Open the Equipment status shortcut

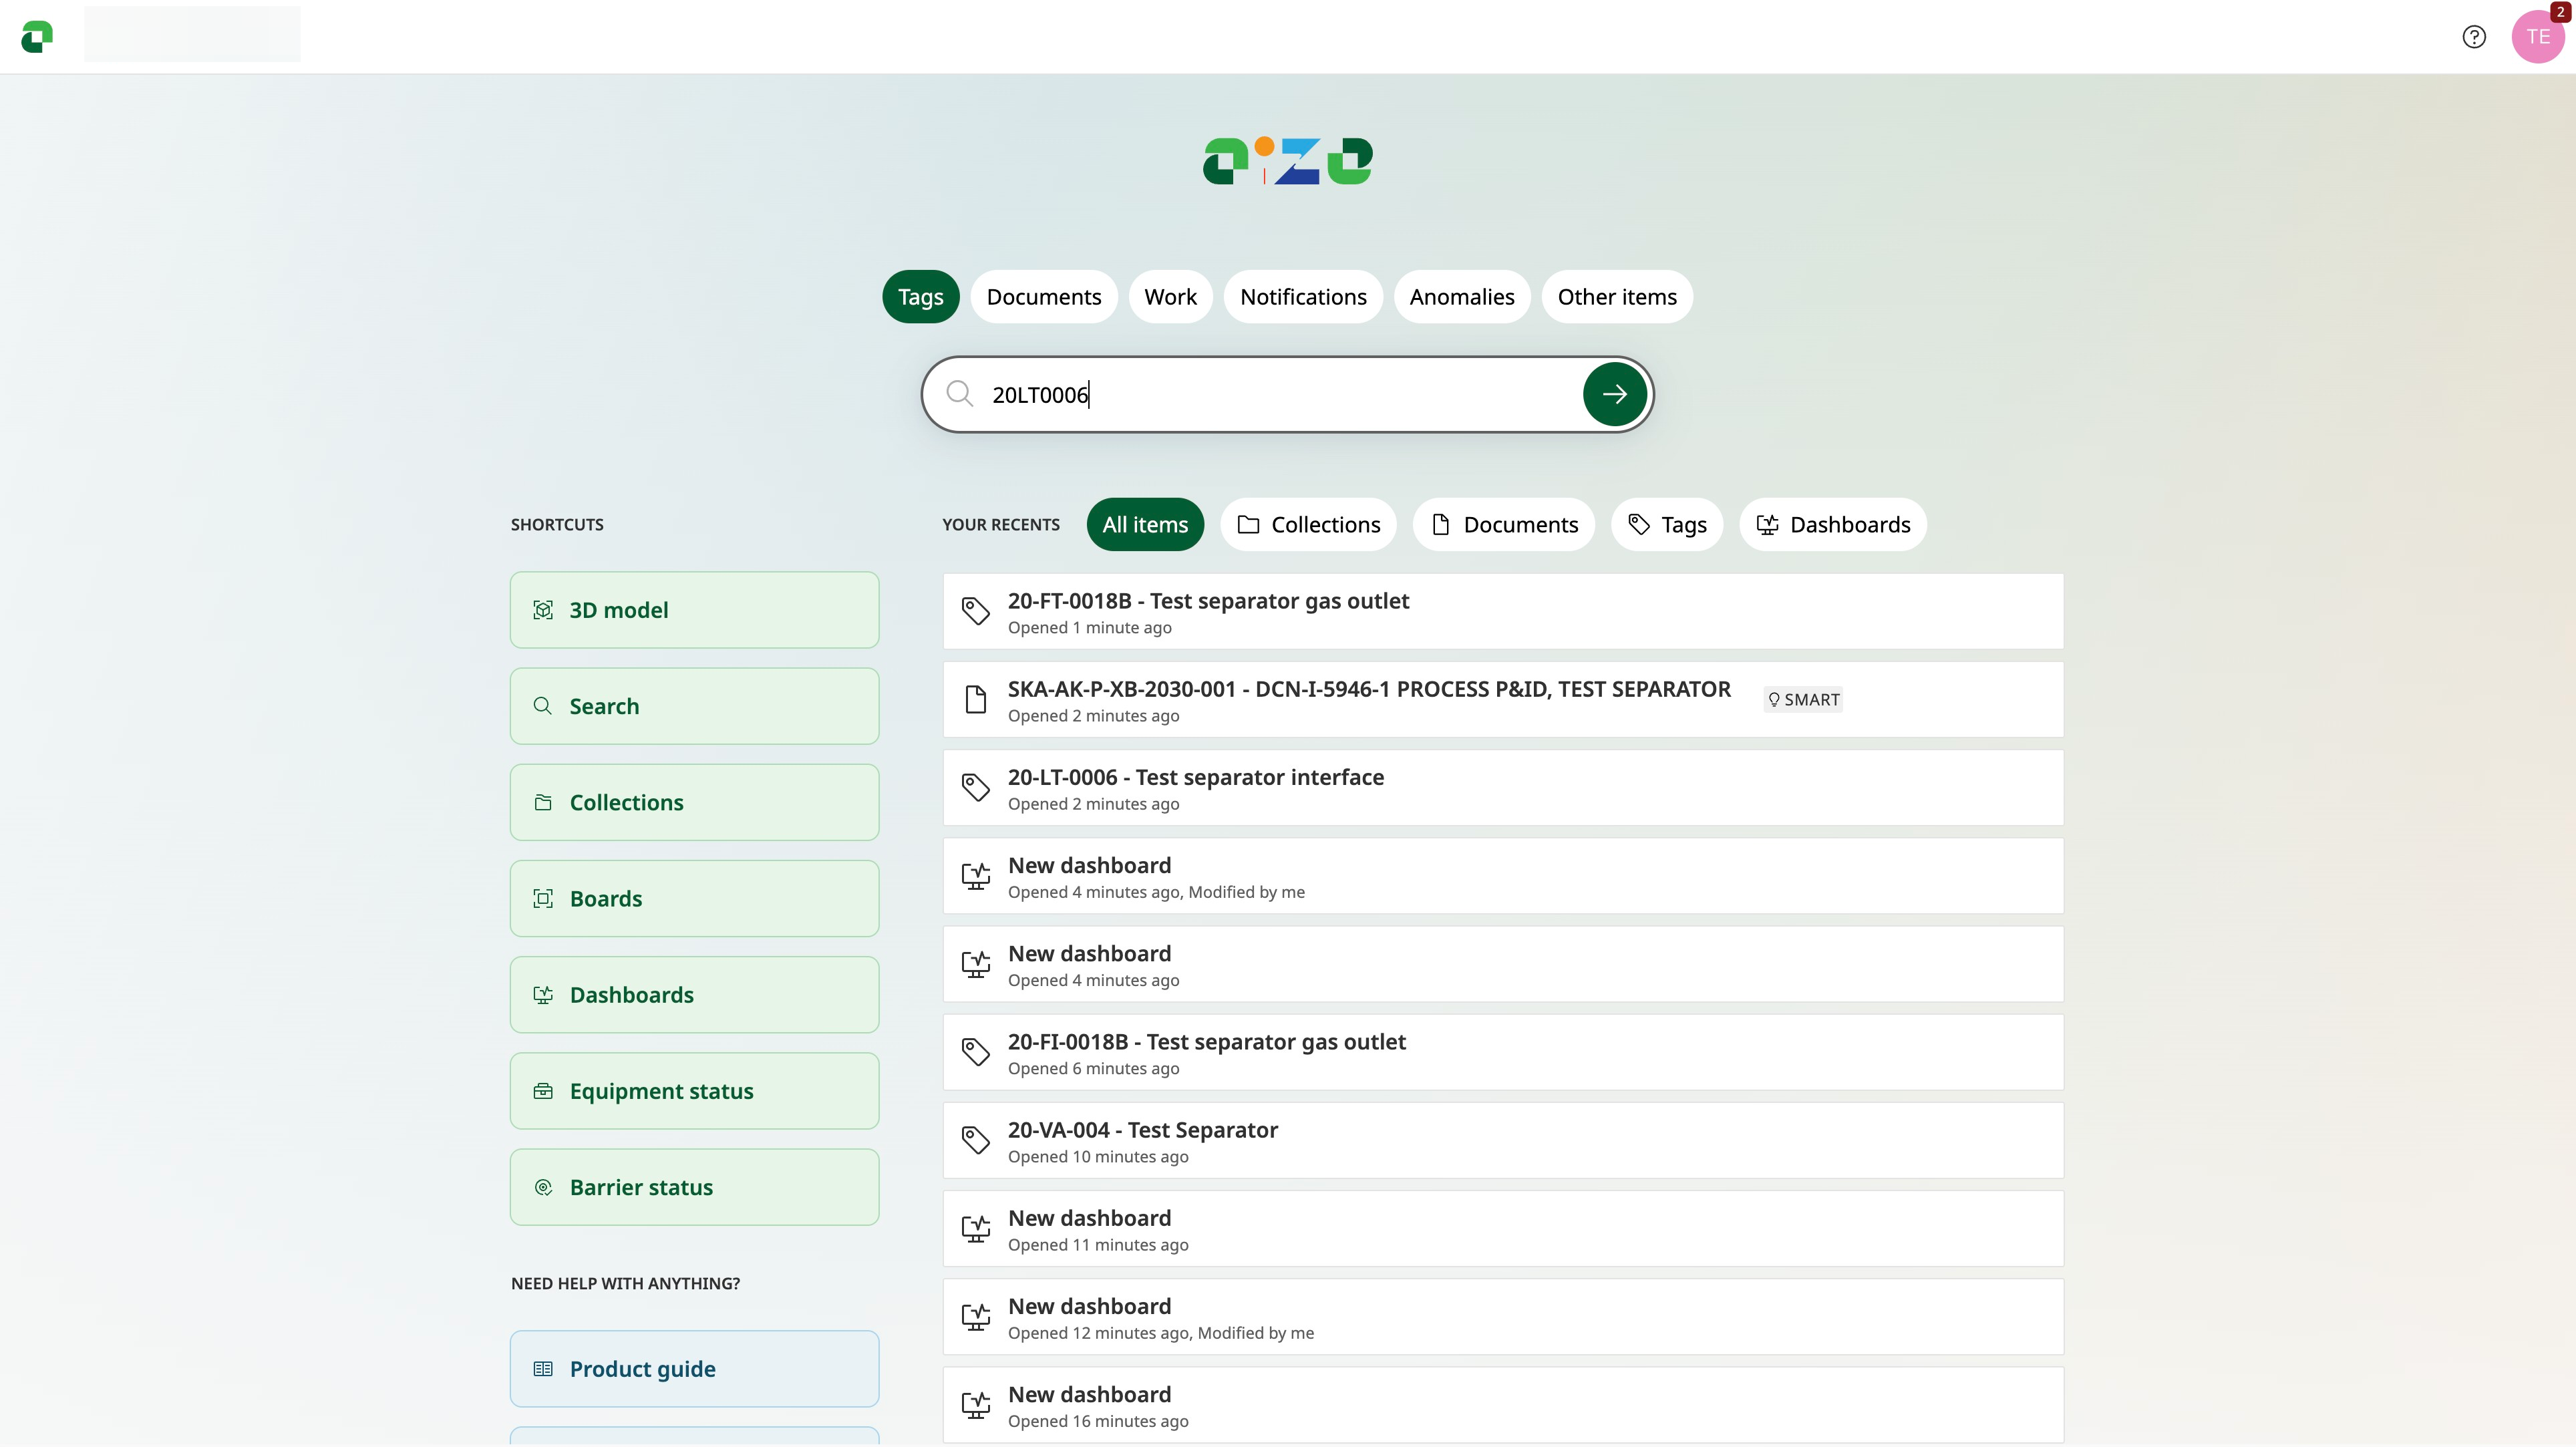[x=694, y=1091]
